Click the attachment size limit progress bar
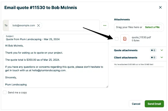This screenshot has height=111, width=168. point(139,67)
